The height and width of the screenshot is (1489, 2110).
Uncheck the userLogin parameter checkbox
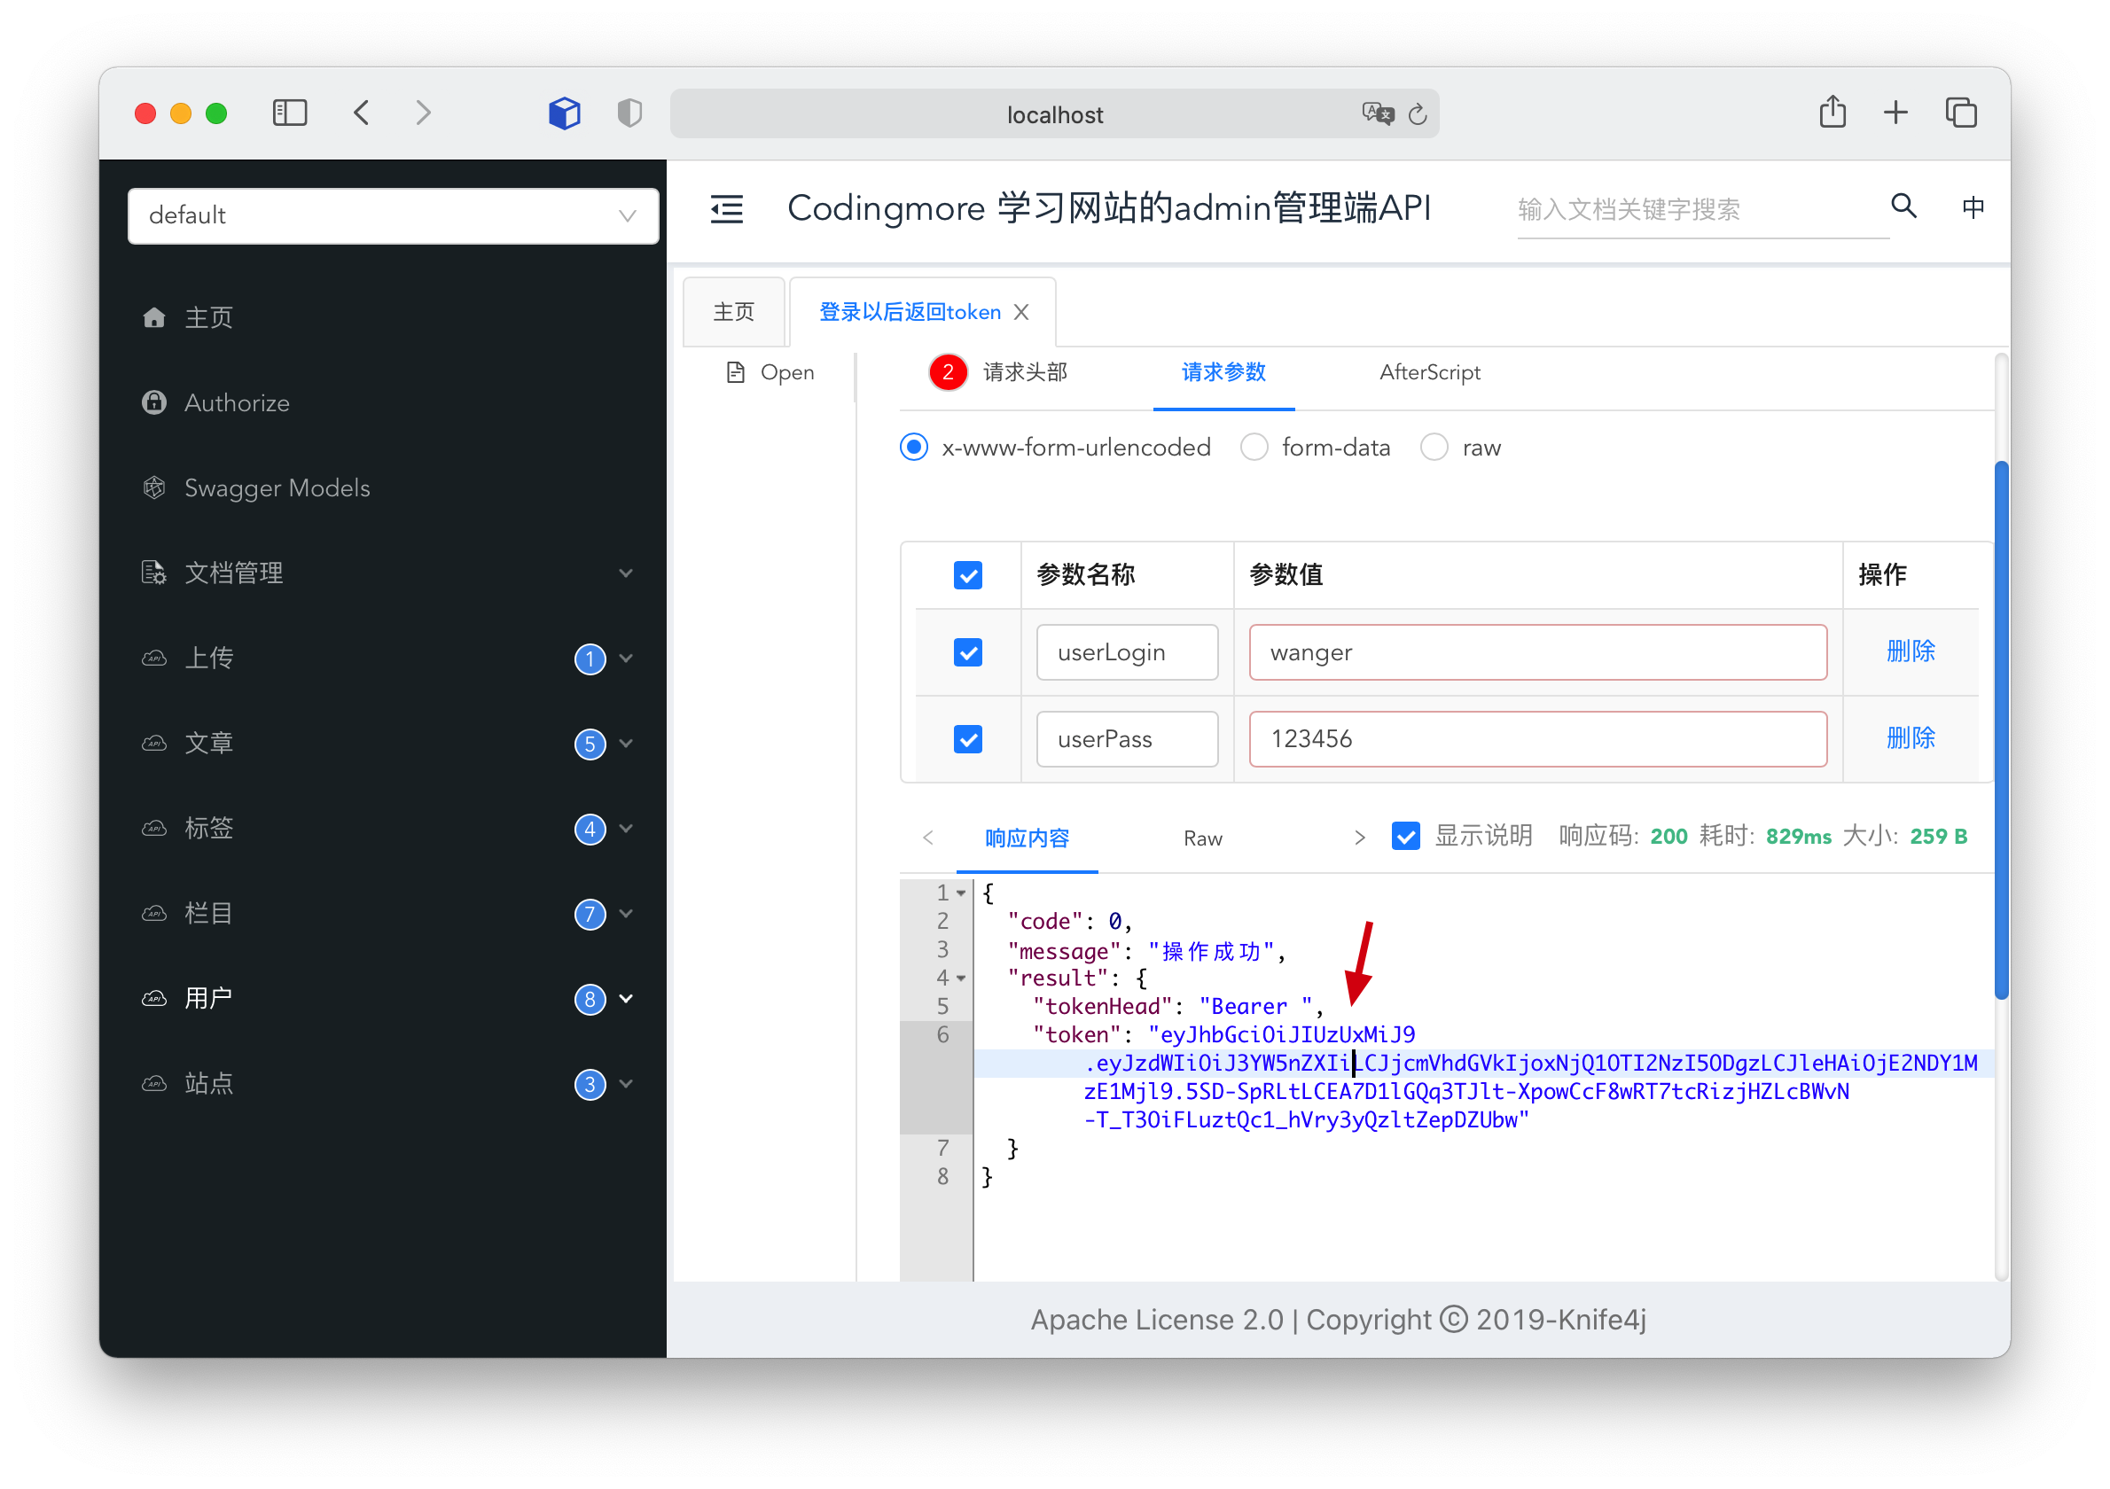pyautogui.click(x=968, y=653)
